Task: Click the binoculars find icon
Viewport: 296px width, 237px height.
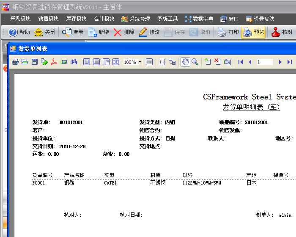Action: [74, 62]
